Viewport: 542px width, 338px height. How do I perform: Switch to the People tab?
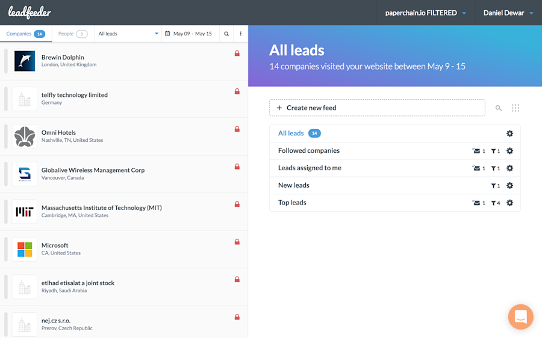(x=73, y=34)
